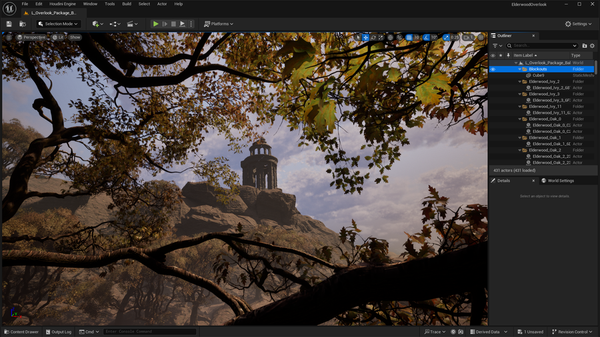Select the translate gizmo tool in viewport
Screen dimensions: 600x337
click(x=365, y=37)
